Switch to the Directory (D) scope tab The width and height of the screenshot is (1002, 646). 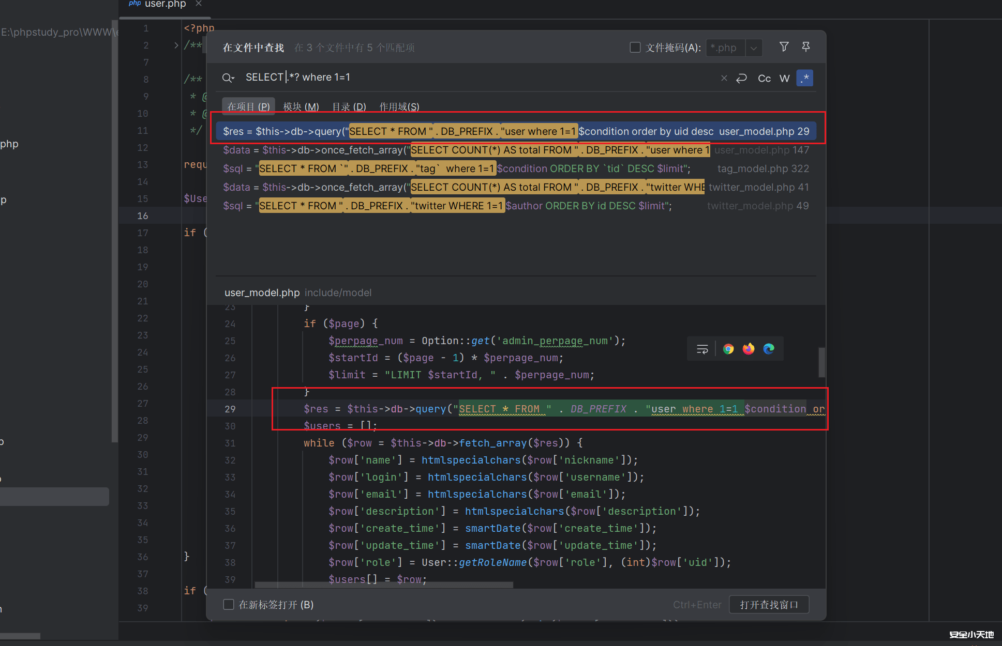click(x=349, y=106)
